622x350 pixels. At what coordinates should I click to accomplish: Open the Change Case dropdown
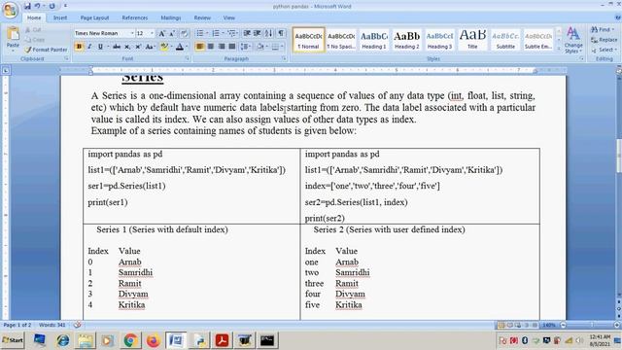(150, 47)
